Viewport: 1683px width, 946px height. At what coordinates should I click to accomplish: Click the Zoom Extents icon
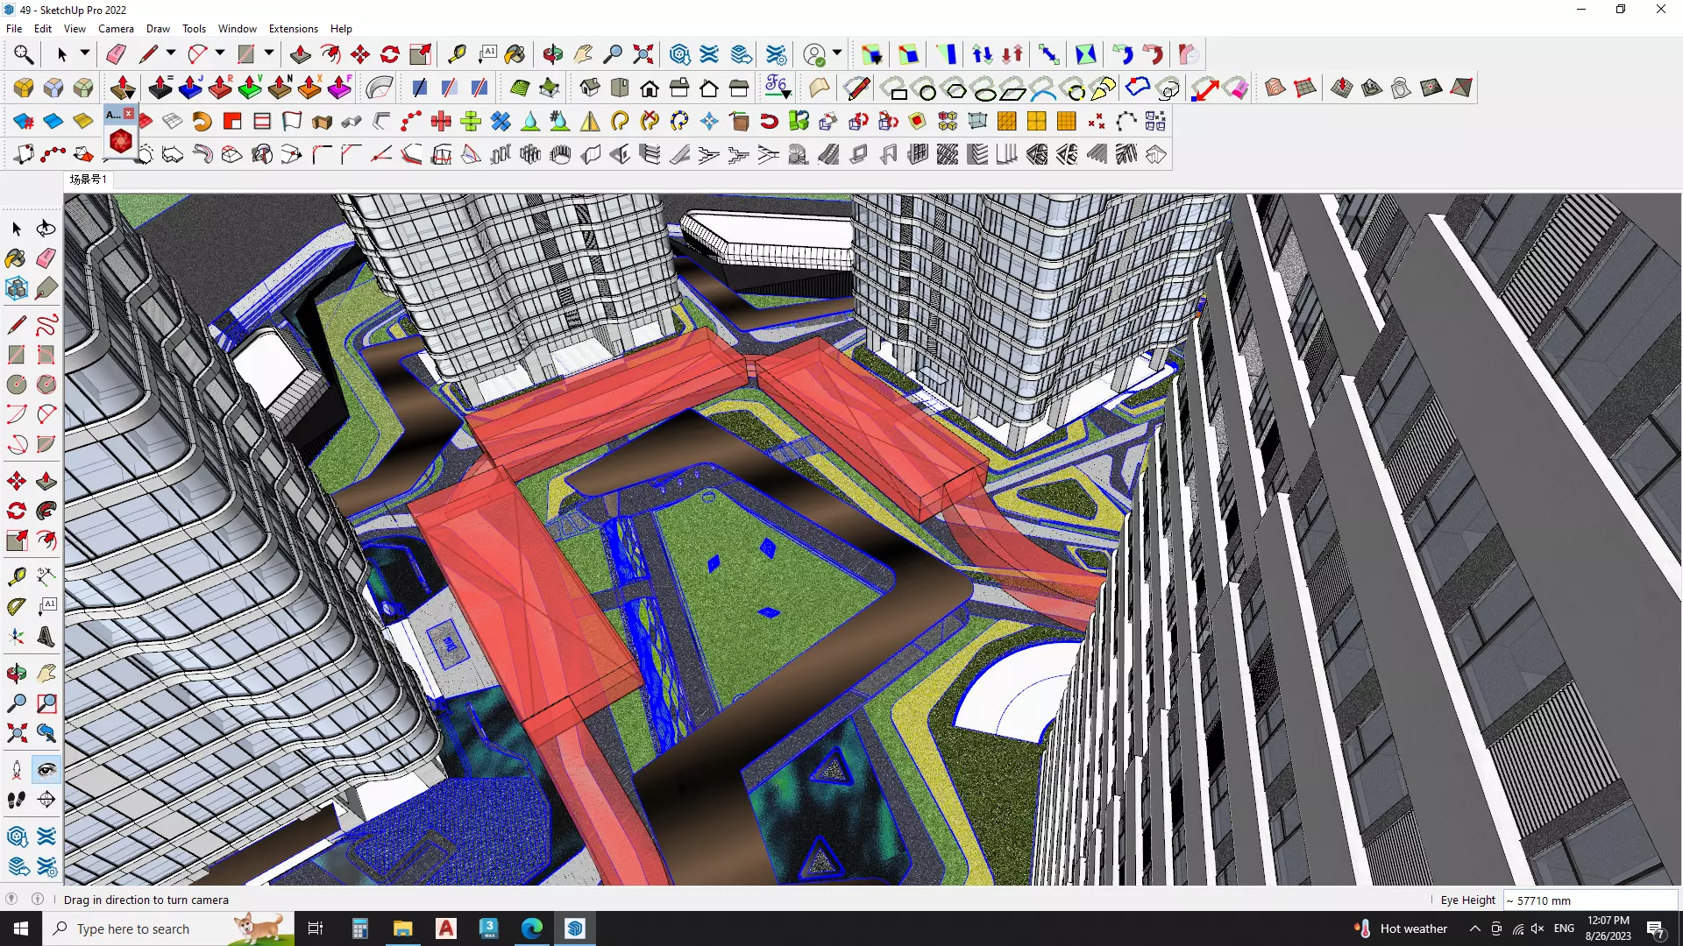click(643, 54)
